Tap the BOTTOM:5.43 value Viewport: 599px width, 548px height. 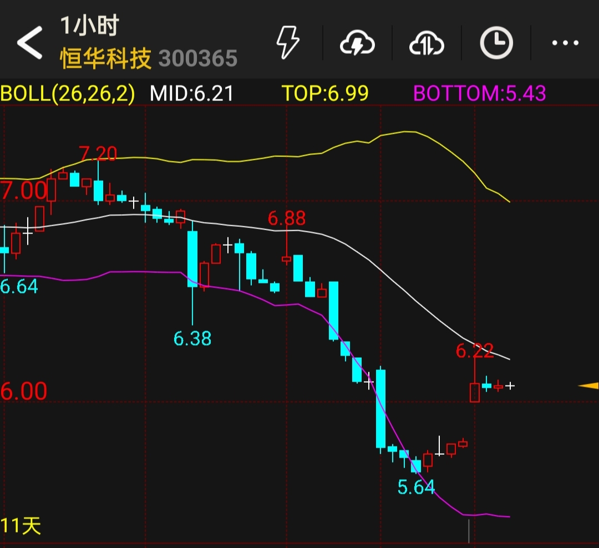click(x=480, y=93)
